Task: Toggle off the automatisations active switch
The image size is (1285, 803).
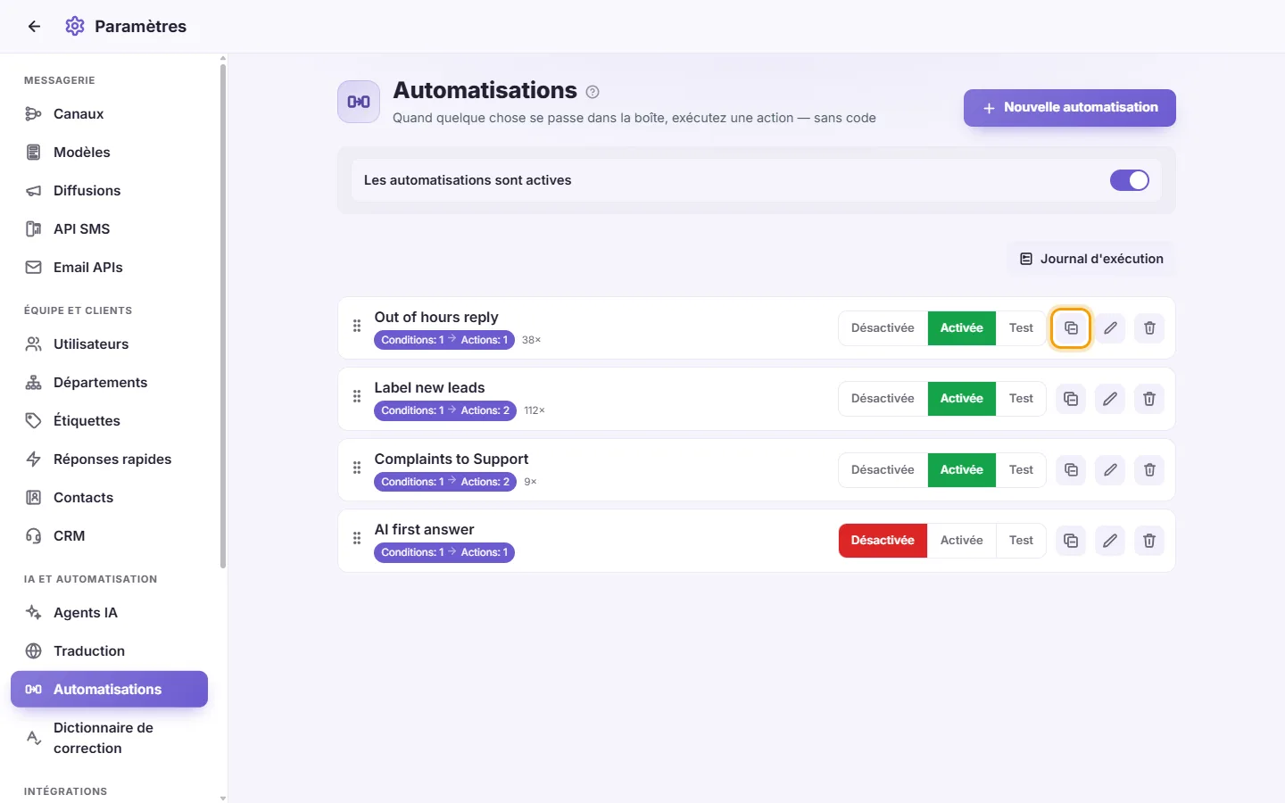Action: pyautogui.click(x=1130, y=180)
